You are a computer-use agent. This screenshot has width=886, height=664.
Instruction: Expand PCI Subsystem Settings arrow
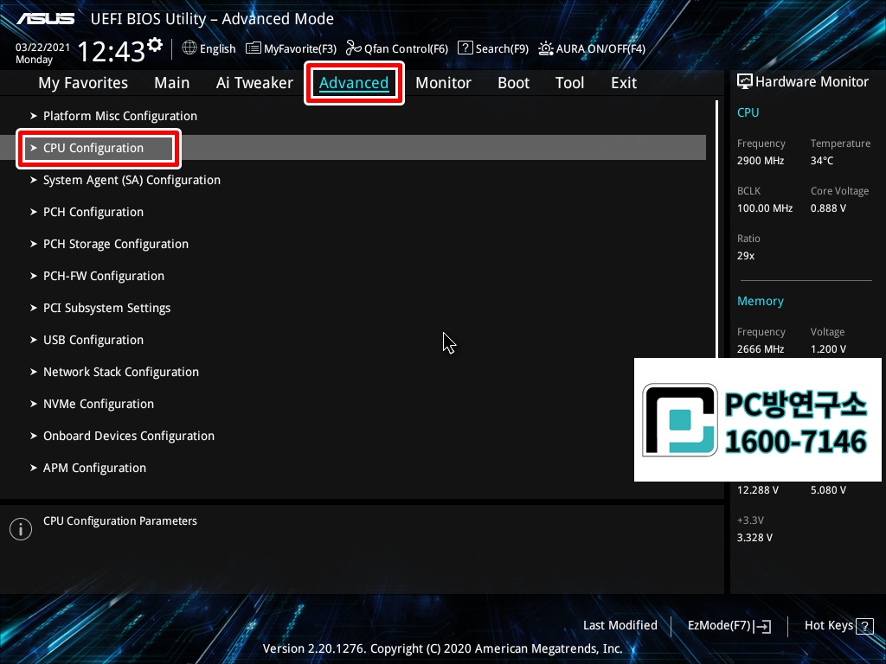[x=34, y=308]
